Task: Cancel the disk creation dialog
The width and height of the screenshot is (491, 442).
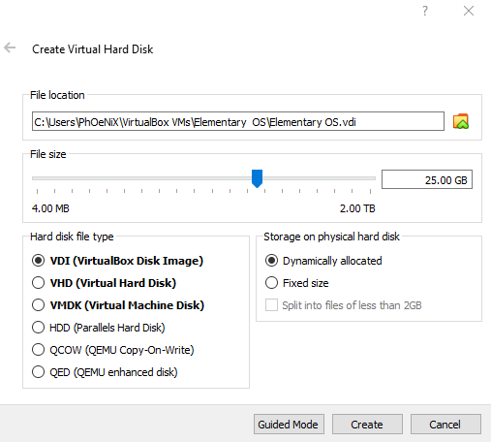Action: [x=445, y=425]
